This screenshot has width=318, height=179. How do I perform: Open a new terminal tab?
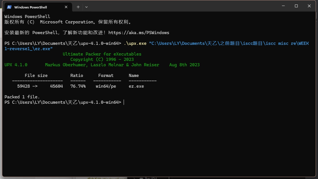coord(78,7)
